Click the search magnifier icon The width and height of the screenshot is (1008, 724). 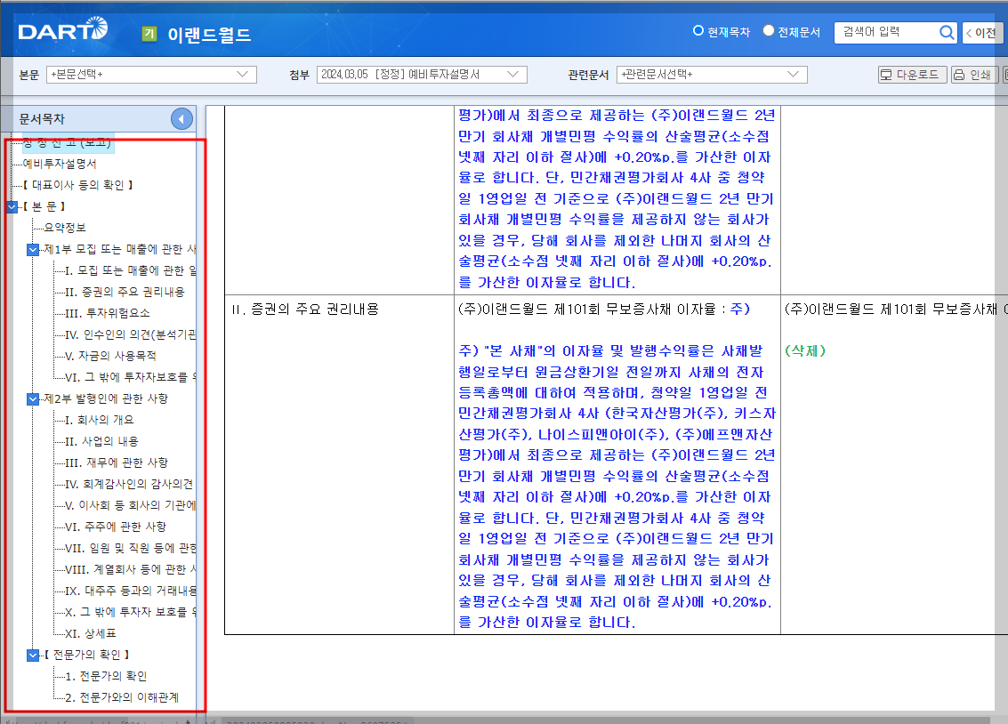[947, 32]
